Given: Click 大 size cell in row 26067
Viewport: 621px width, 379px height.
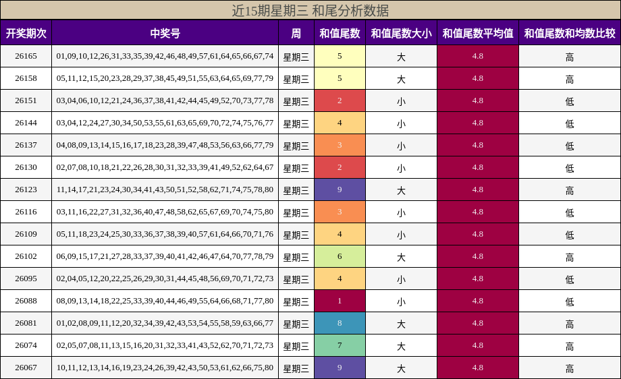Looking at the screenshot, I should point(401,368).
